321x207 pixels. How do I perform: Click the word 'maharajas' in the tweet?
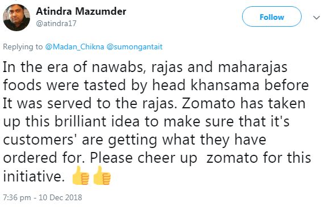click(253, 68)
